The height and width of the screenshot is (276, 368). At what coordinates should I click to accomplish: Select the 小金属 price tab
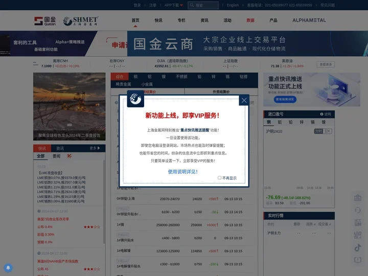(147, 84)
